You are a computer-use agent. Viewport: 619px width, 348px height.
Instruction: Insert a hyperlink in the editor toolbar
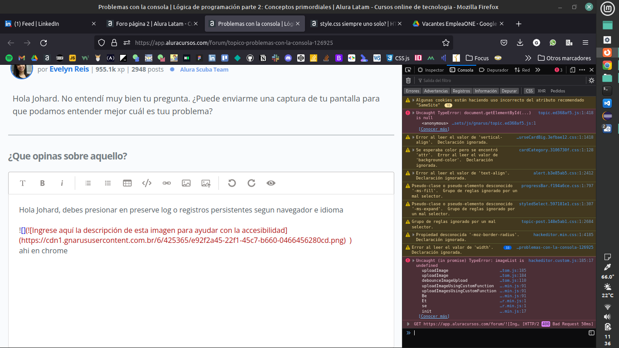[x=167, y=183]
